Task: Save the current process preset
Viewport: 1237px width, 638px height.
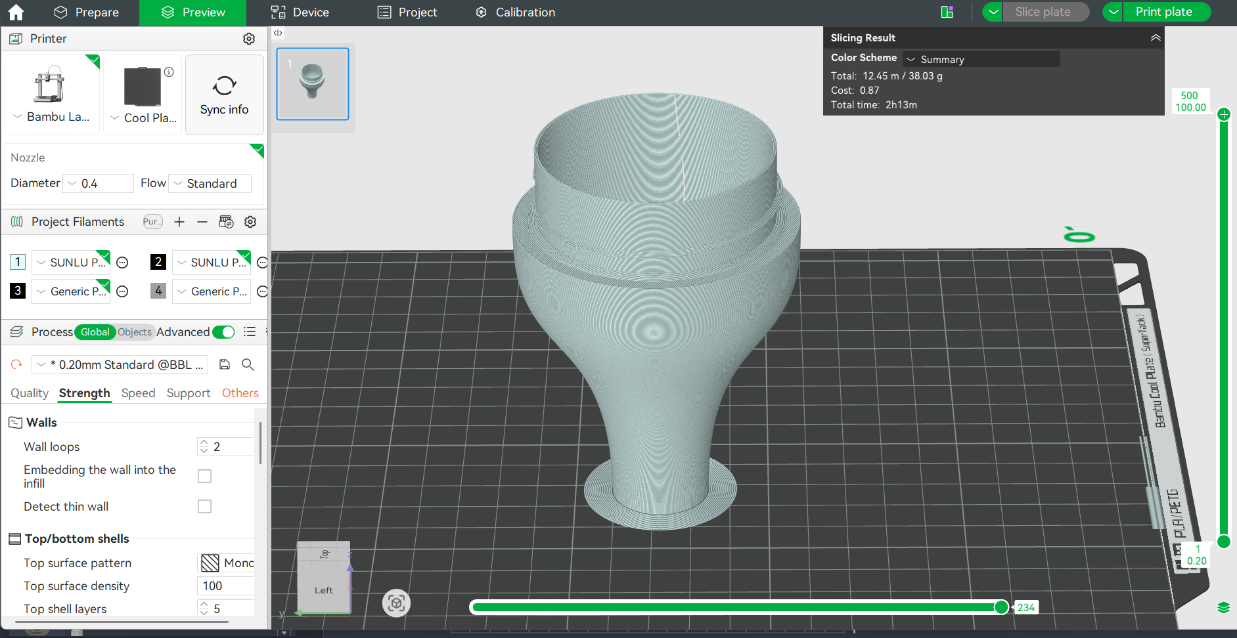Action: (225, 364)
